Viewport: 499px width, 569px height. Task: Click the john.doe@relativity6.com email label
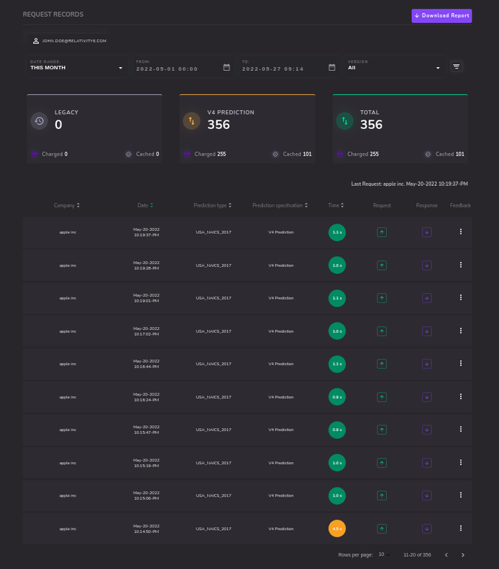75,41
